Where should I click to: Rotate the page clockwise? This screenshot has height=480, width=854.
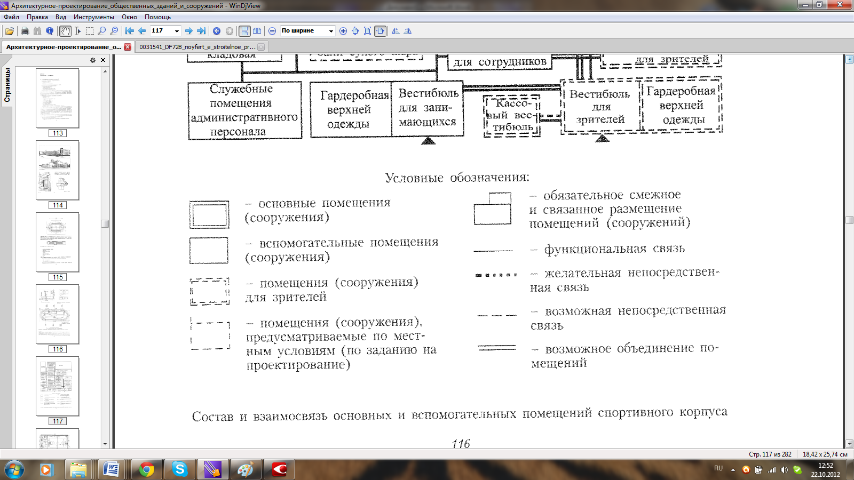click(408, 31)
